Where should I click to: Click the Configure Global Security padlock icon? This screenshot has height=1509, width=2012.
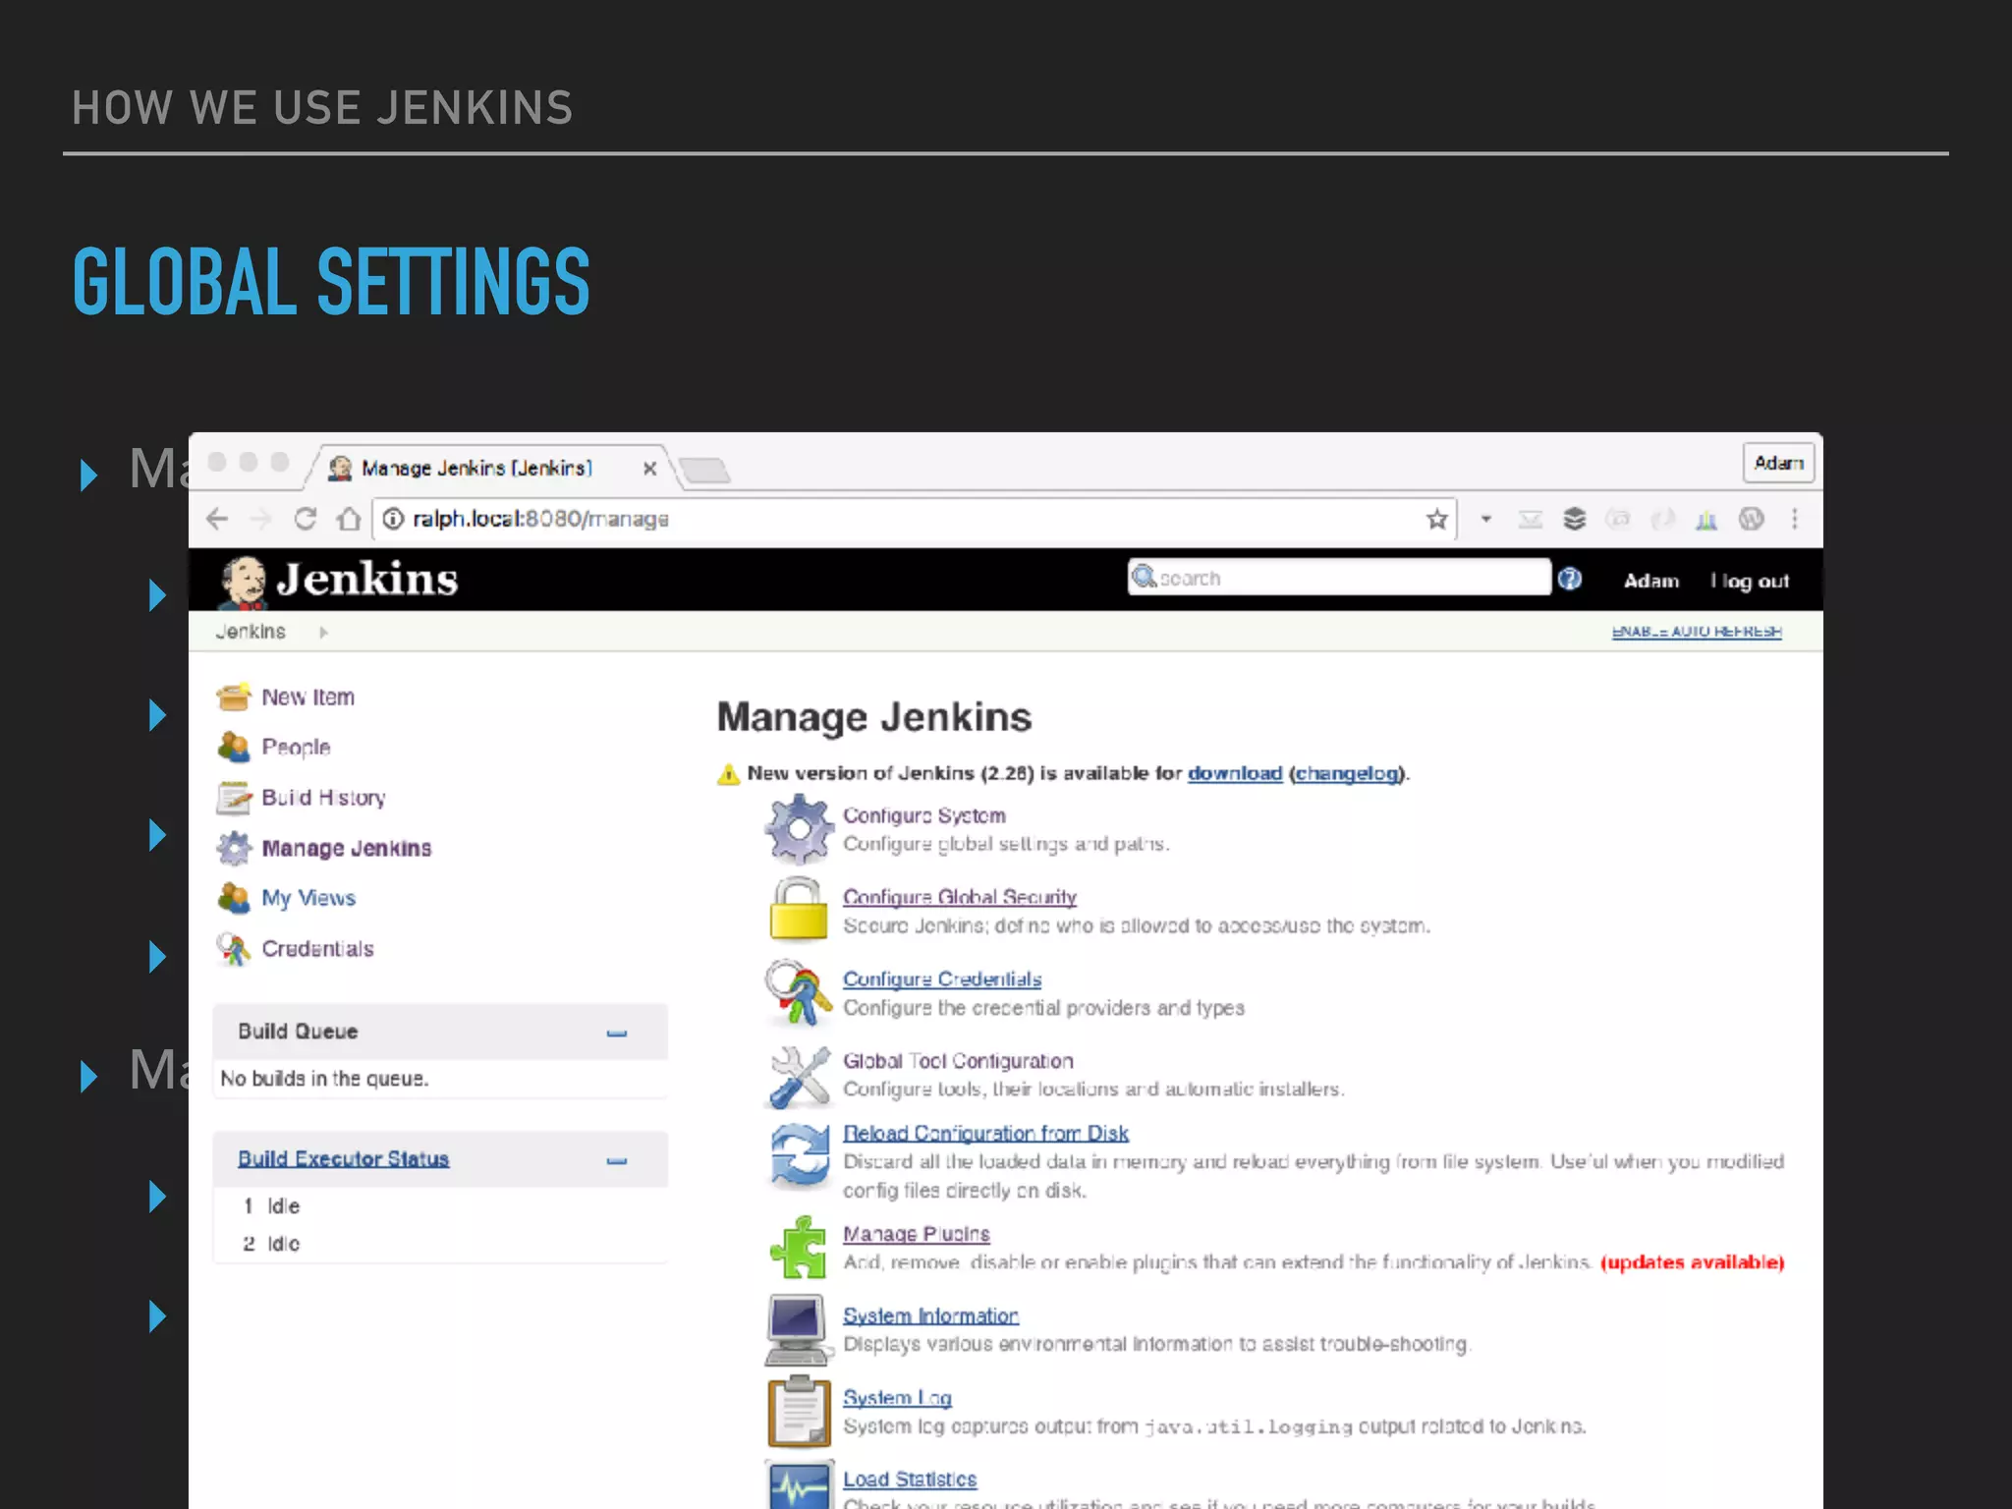pos(799,910)
